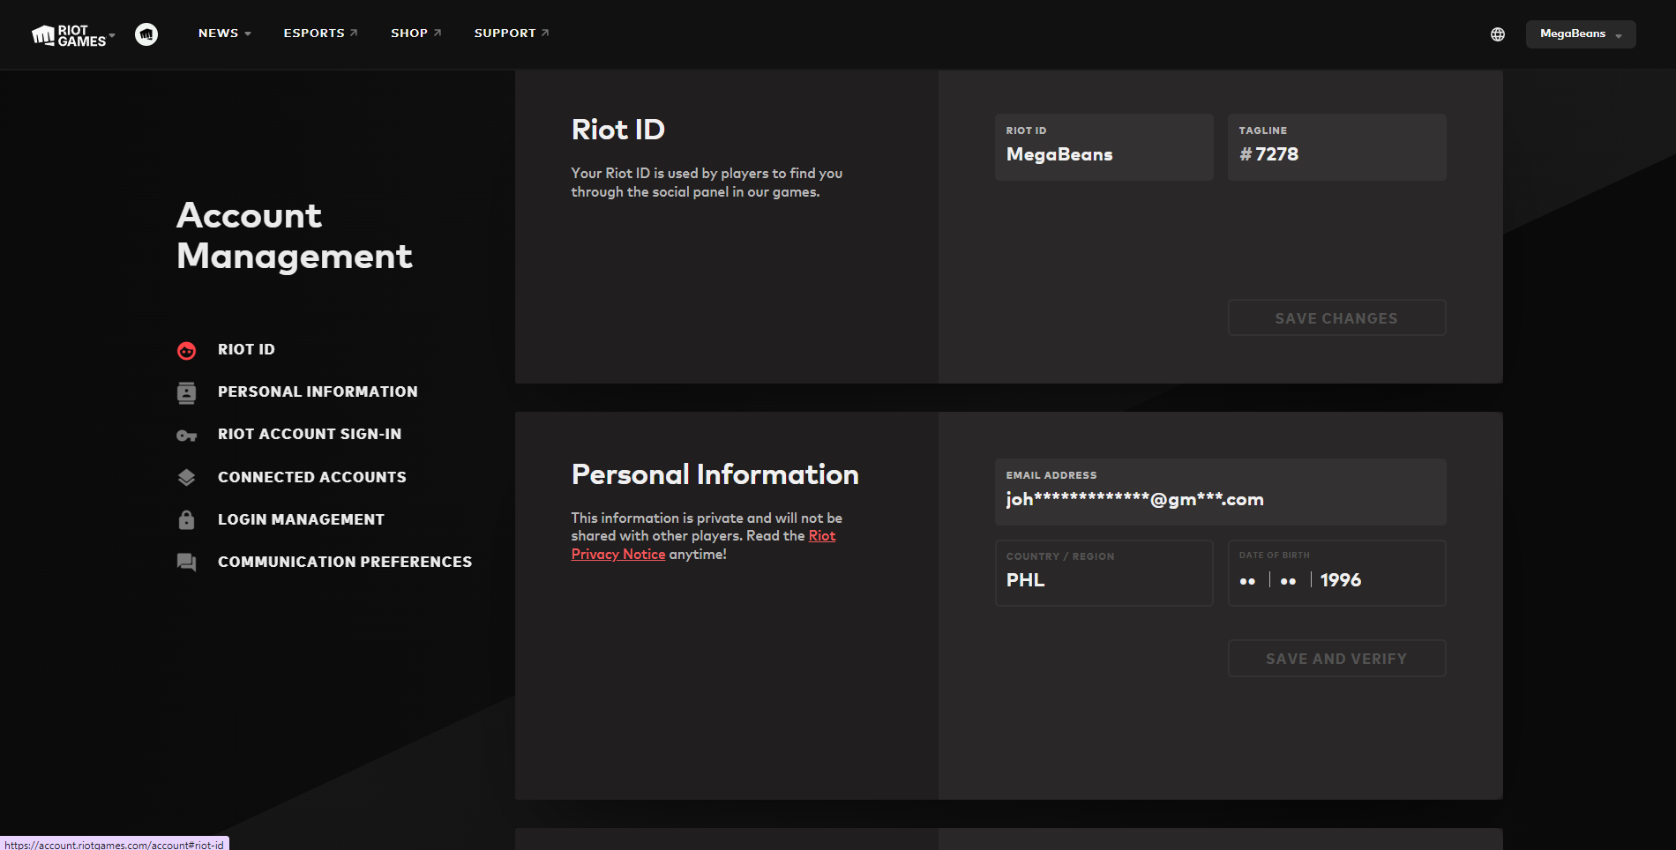The image size is (1676, 850).
Task: Edit the Email Address field
Action: tap(1221, 492)
